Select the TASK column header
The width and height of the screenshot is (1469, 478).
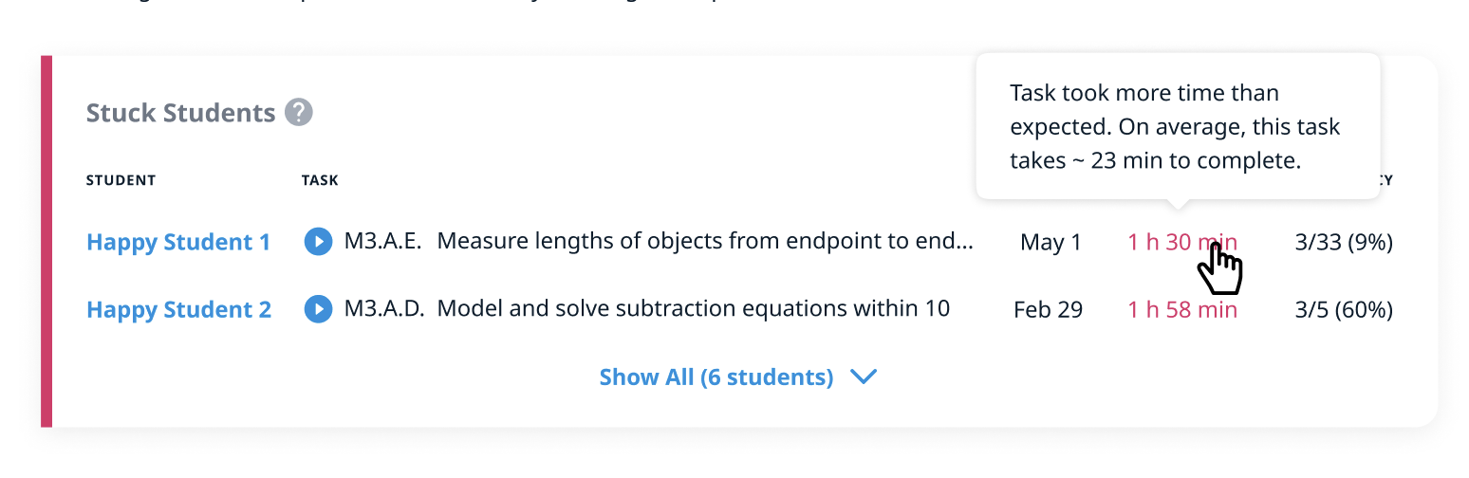click(320, 180)
